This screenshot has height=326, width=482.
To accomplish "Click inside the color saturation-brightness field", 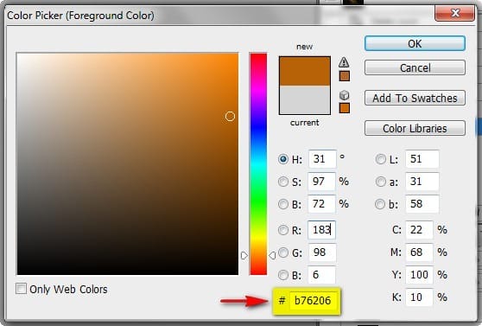I will point(127,163).
